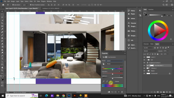
Task: Select the Crop tool
Action: pos(2,23)
